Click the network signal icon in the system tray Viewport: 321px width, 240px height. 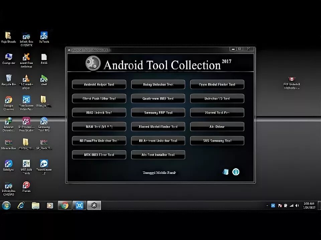pos(291,206)
